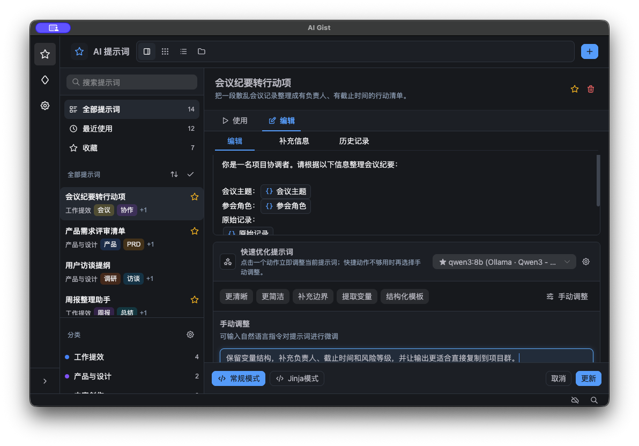Click the AI 提示词 header star icon
Image resolution: width=639 pixels, height=446 pixels.
79,51
